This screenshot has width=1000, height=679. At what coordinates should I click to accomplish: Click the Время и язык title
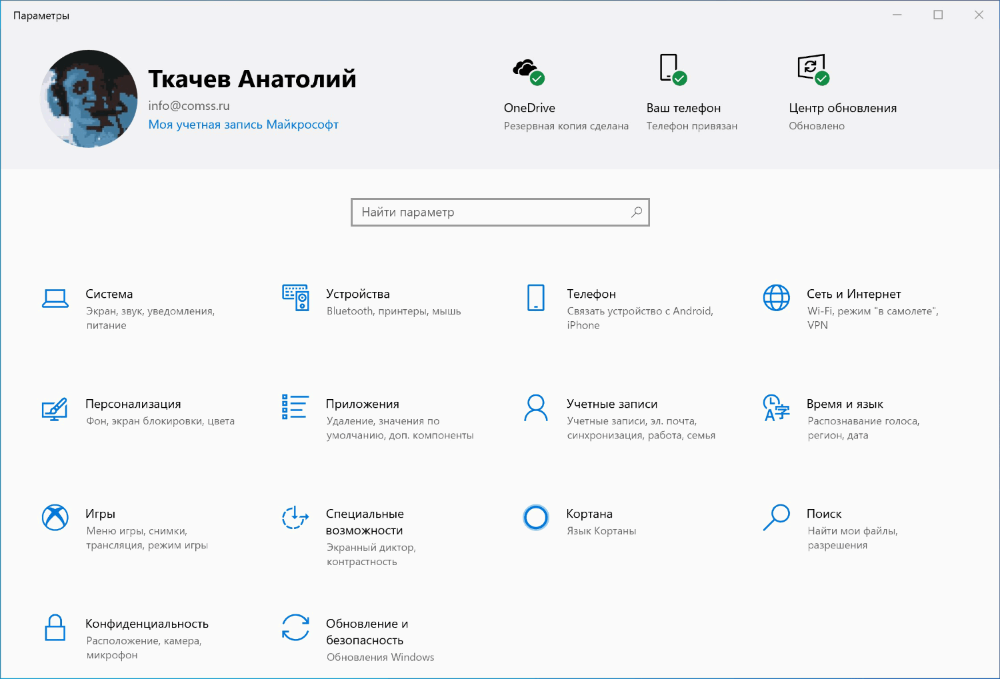pos(845,404)
